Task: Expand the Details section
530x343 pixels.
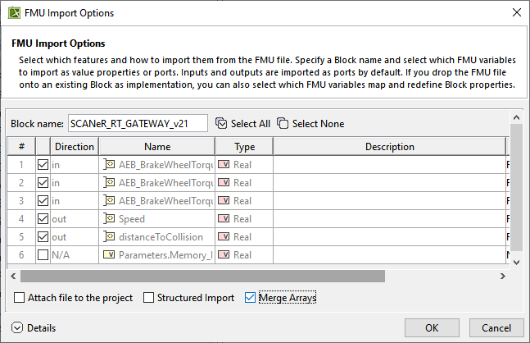Action: click(x=17, y=328)
